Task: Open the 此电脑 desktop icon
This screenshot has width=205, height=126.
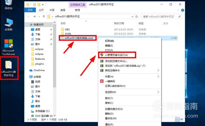Action: click(x=9, y=24)
